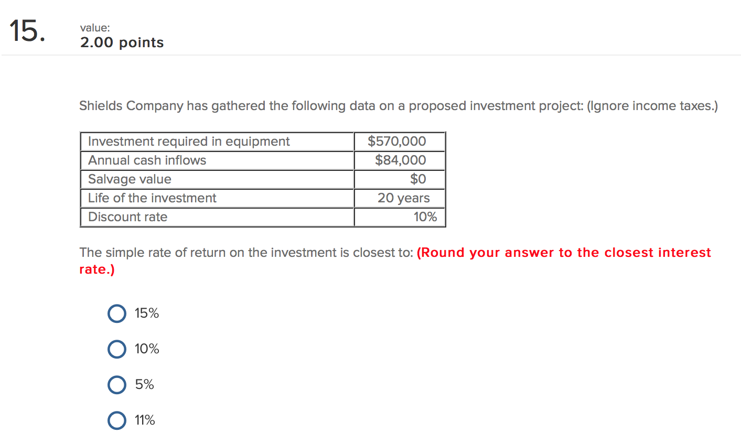Select the 15% answer radio button
The image size is (741, 444).
pyautogui.click(x=117, y=313)
